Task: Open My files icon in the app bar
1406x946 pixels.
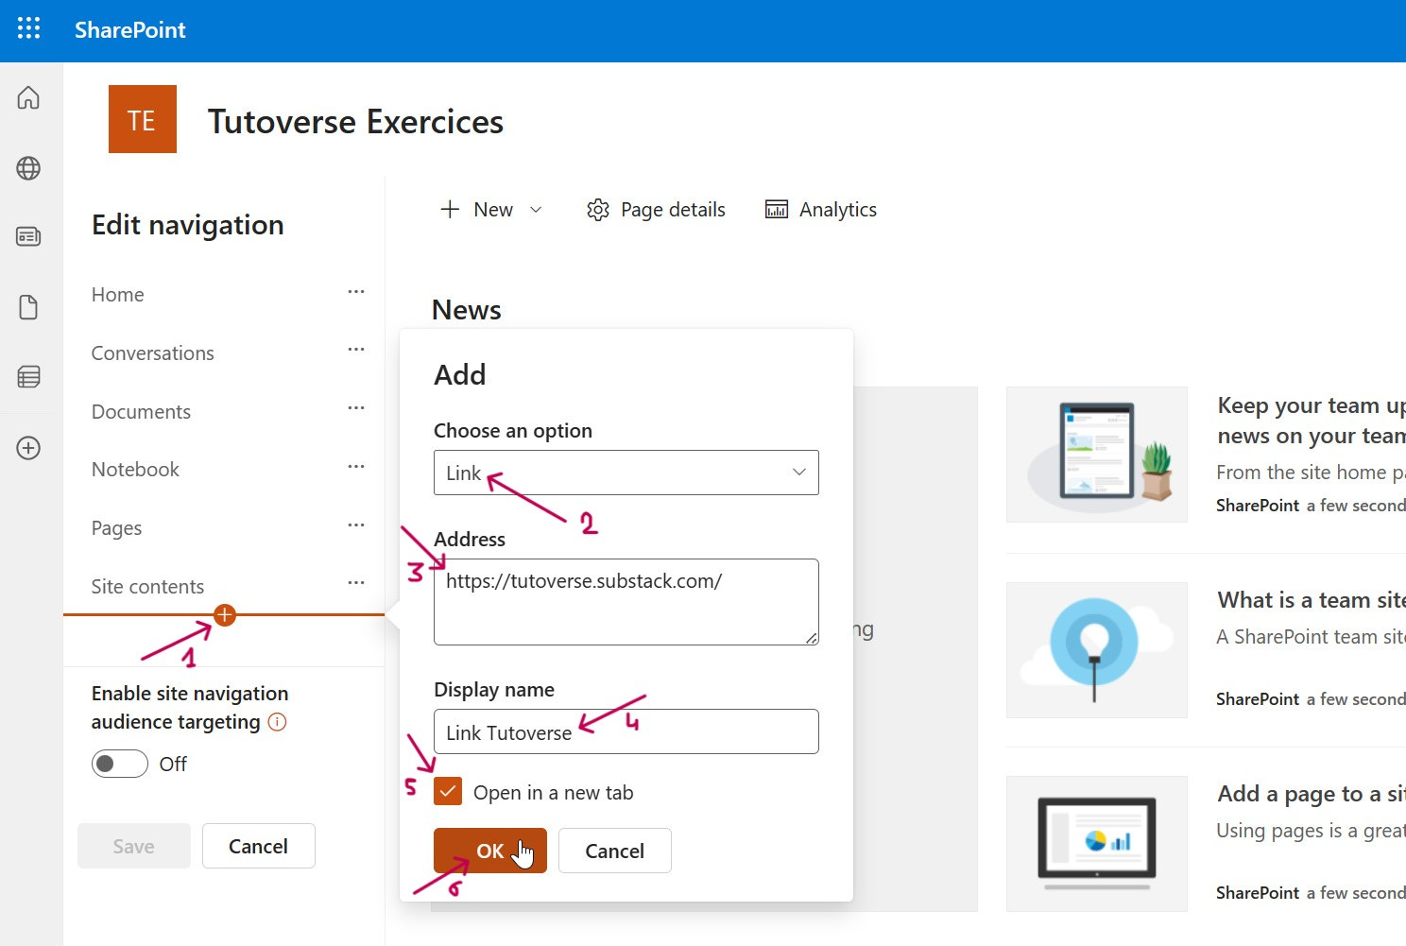Action: pos(28,307)
